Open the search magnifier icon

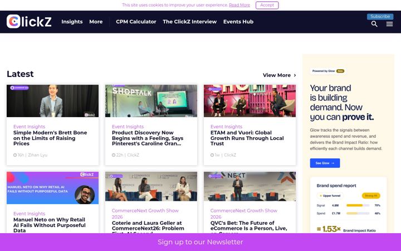click(x=374, y=24)
